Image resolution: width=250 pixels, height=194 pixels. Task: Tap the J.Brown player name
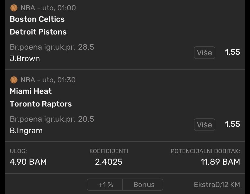[x=25, y=58]
